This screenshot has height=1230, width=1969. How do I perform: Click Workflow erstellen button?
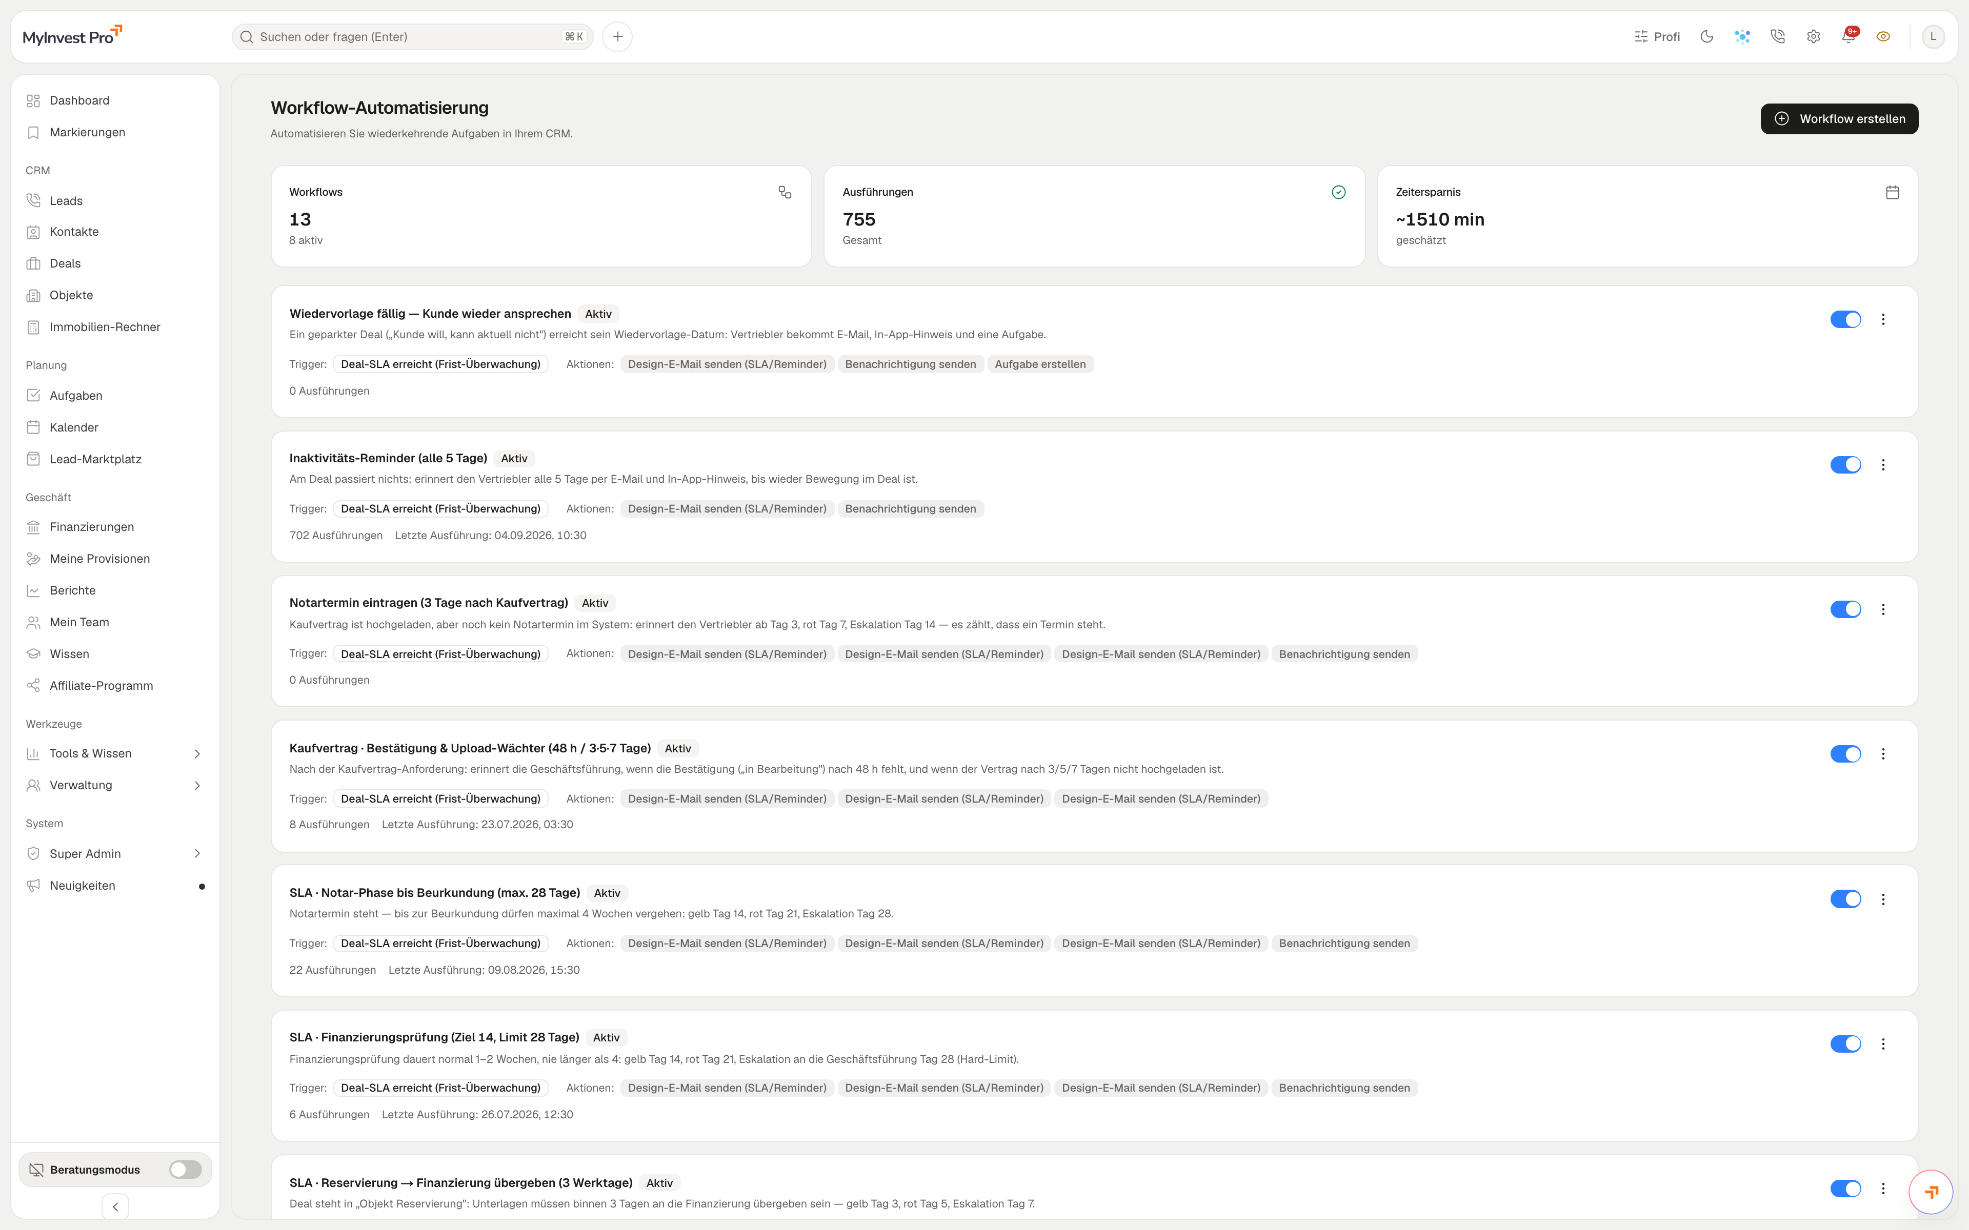click(1839, 119)
